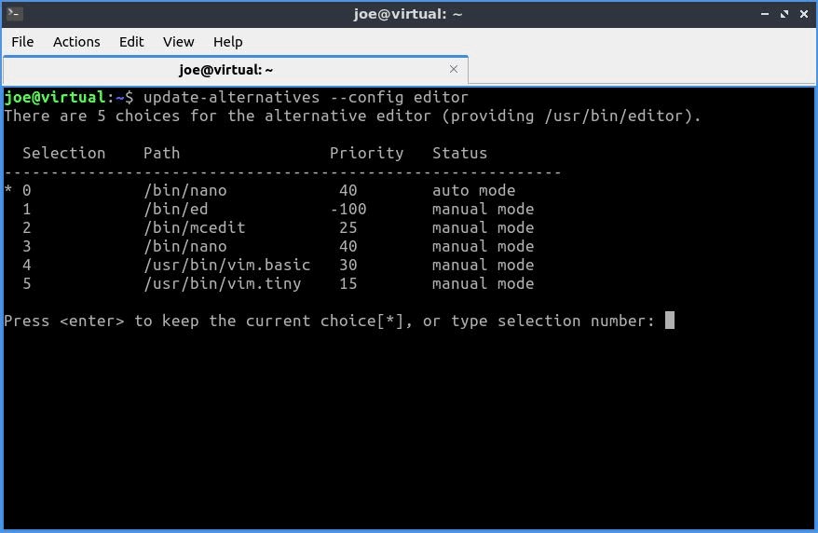Open the File menu
The image size is (818, 533).
pyautogui.click(x=22, y=42)
